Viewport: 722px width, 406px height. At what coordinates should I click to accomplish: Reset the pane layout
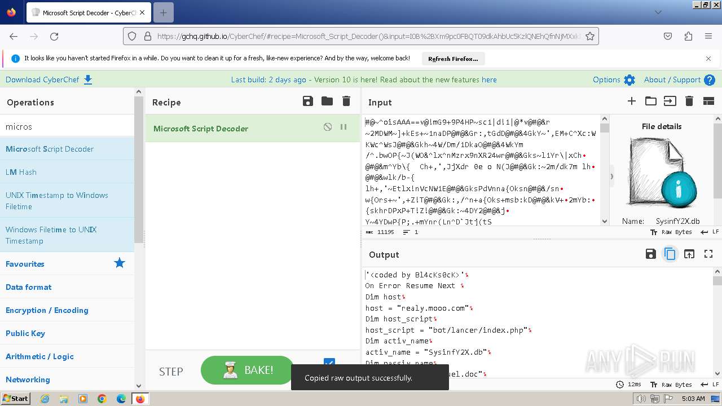tap(708, 101)
